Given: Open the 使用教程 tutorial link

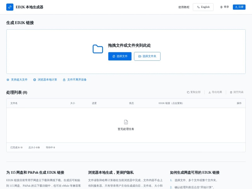Looking at the screenshot, I should click(184, 7).
